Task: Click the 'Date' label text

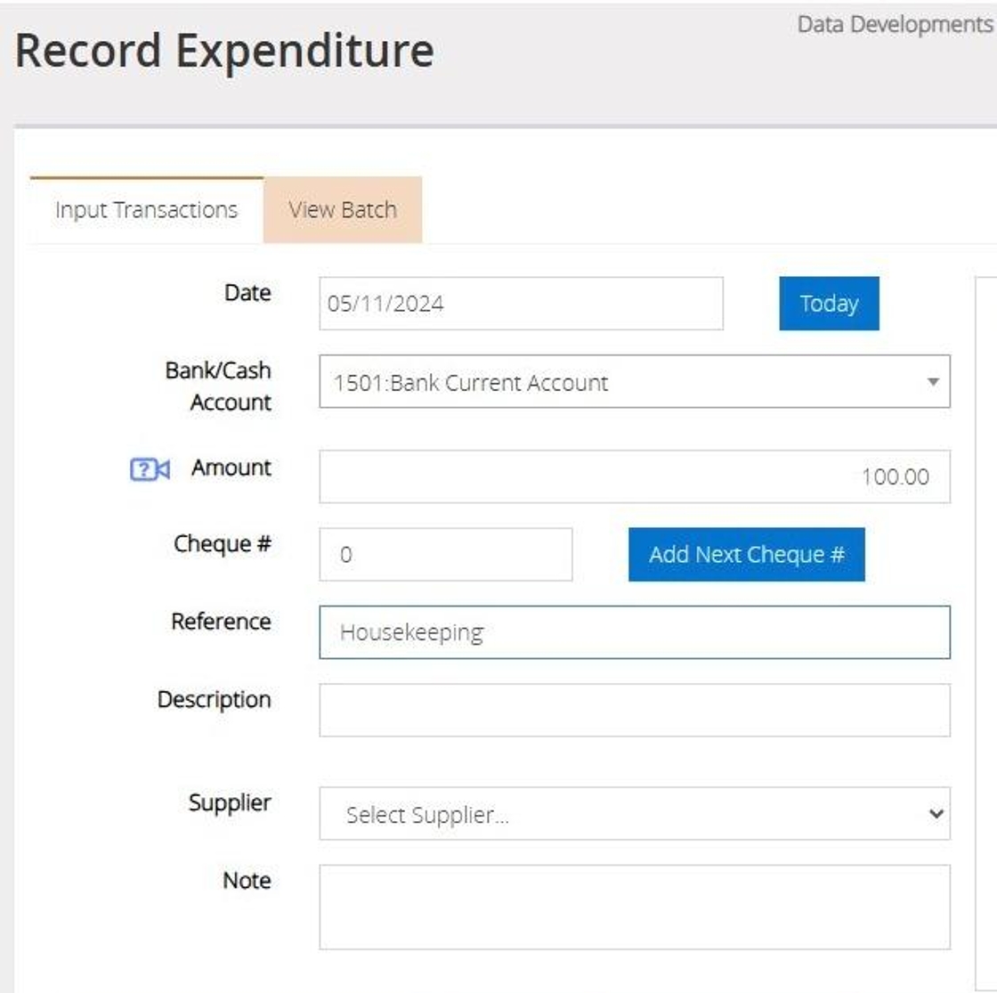Action: (247, 292)
